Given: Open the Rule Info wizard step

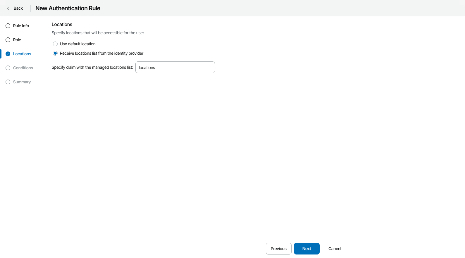Looking at the screenshot, I should click(x=21, y=26).
